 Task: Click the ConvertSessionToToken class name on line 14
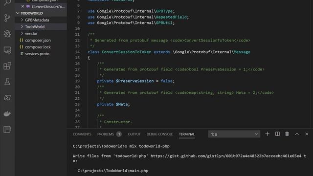click(126, 52)
